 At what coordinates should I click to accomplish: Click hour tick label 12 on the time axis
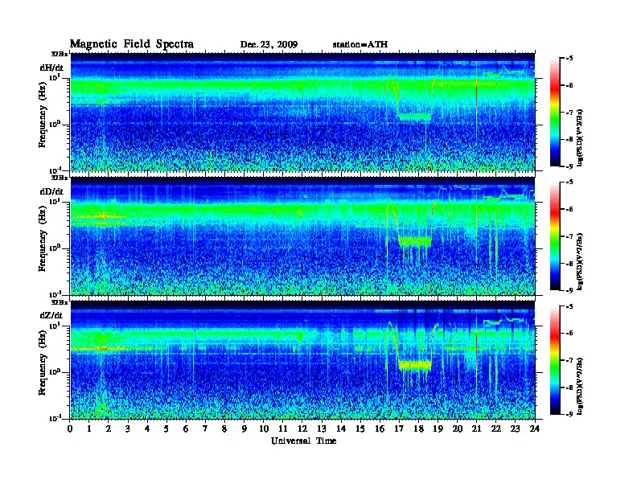coord(302,428)
